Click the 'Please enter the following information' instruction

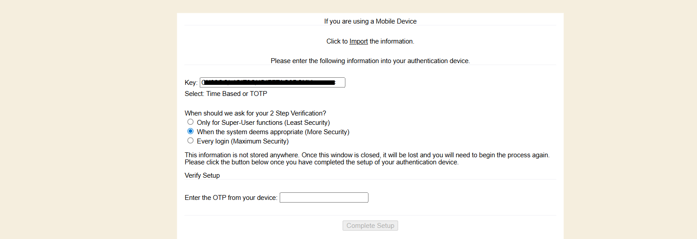(370, 61)
